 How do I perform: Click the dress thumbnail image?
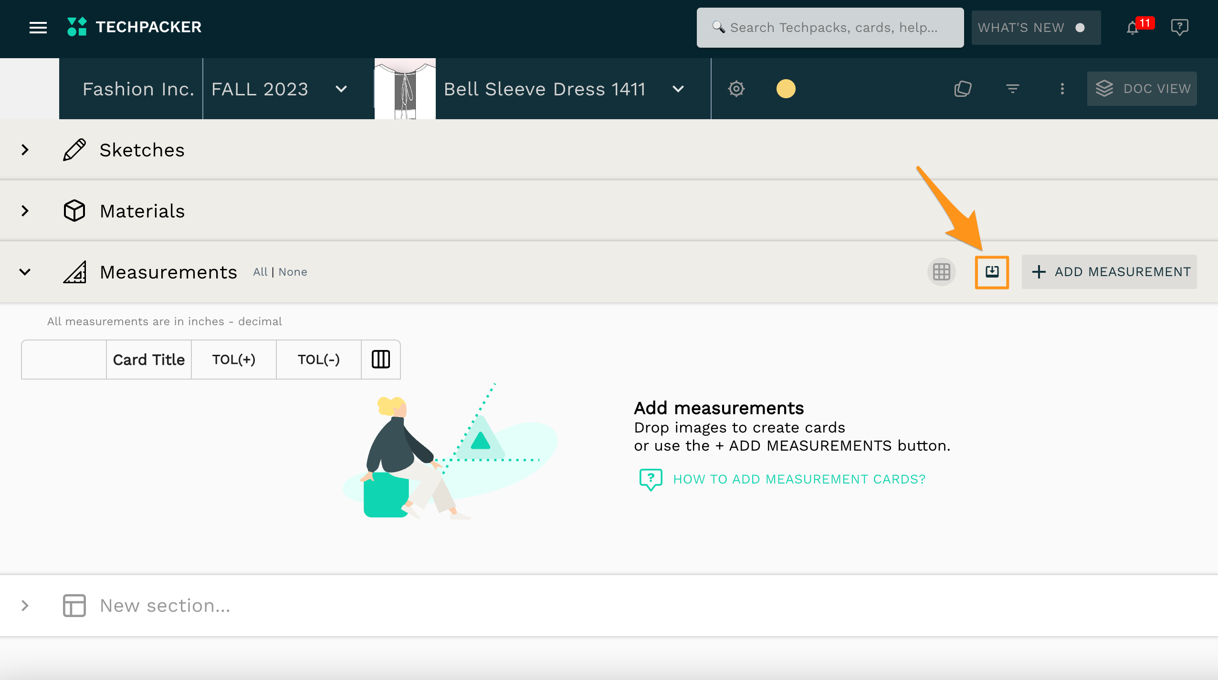pos(405,89)
